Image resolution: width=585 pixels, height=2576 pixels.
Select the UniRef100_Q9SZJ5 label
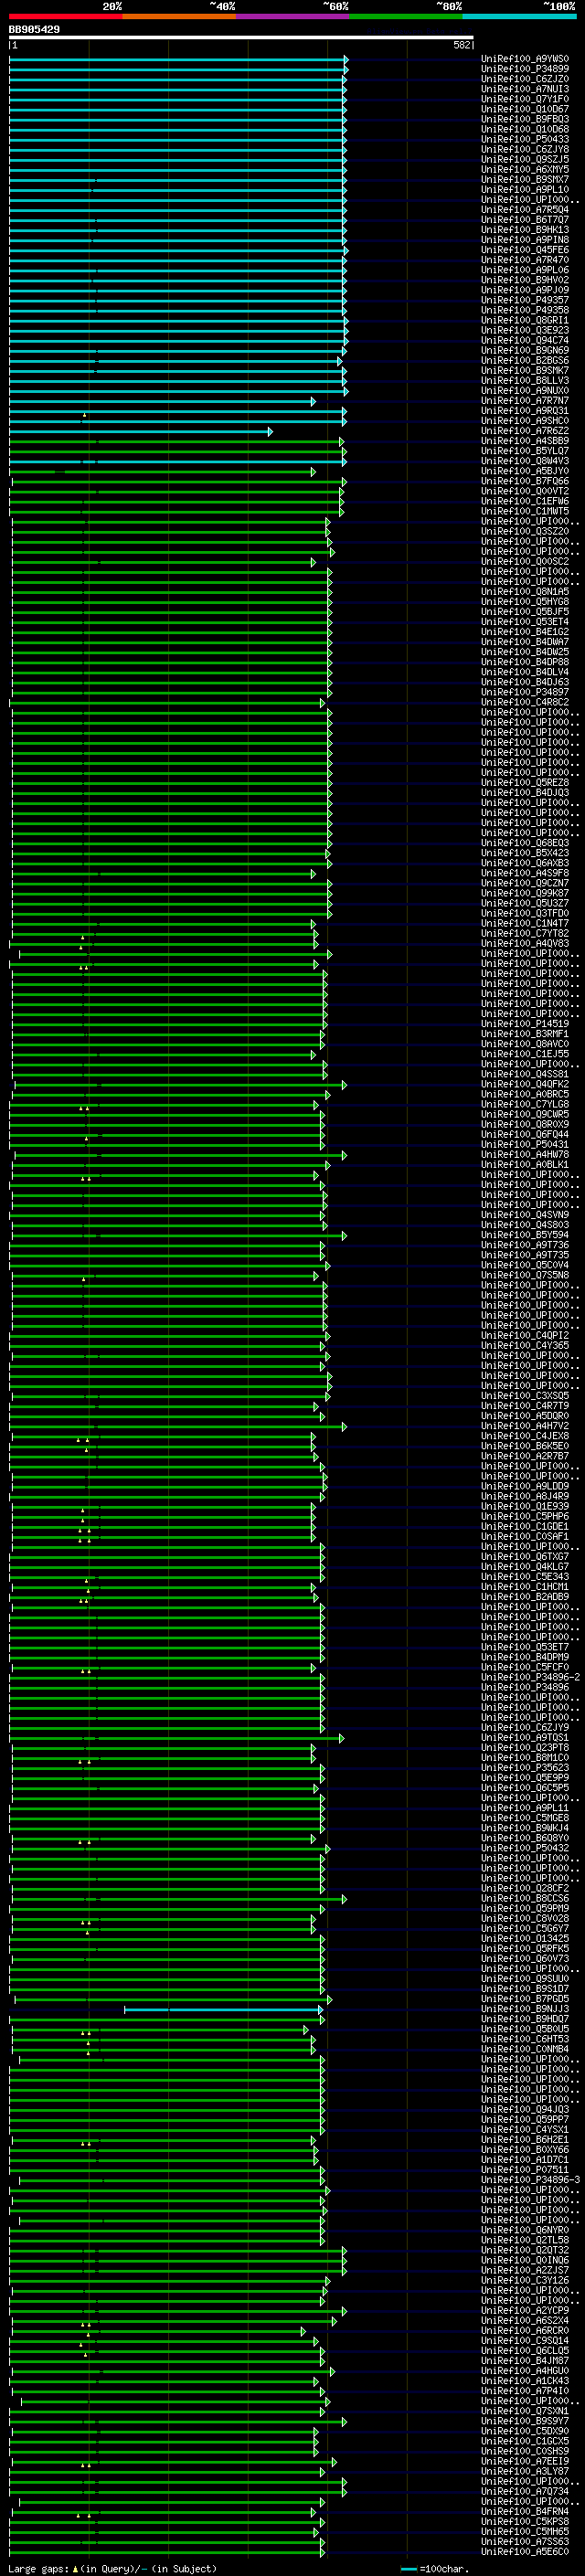point(525,159)
